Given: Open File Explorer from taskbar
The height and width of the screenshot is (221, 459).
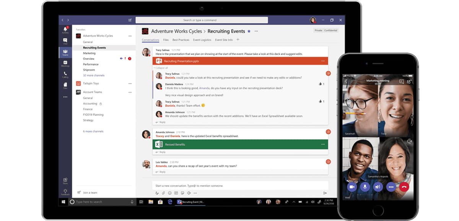Looking at the screenshot, I should 151,202.
